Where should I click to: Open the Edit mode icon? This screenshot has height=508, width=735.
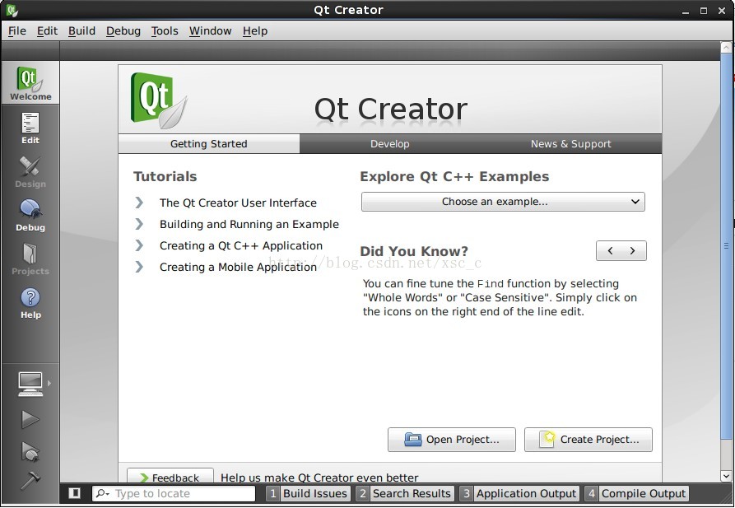[30, 128]
